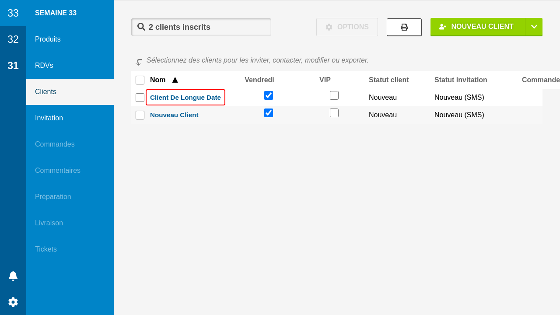Click the Nouveau Client green button
The image size is (560, 315).
478,27
